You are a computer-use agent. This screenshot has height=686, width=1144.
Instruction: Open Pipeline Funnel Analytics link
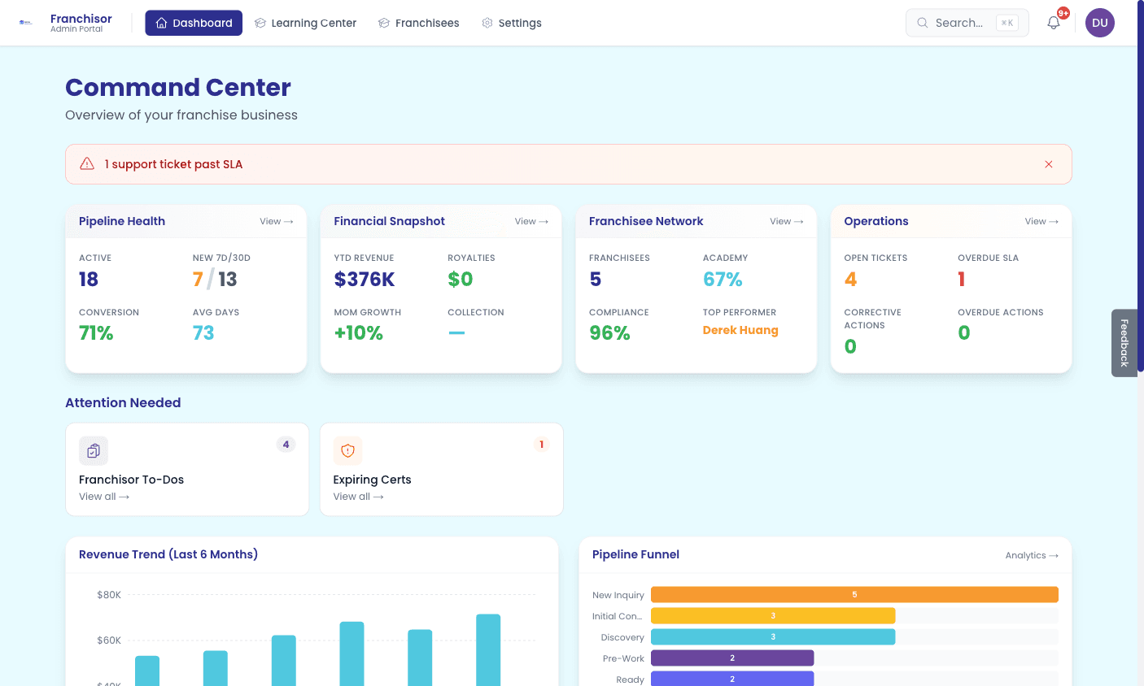point(1031,555)
